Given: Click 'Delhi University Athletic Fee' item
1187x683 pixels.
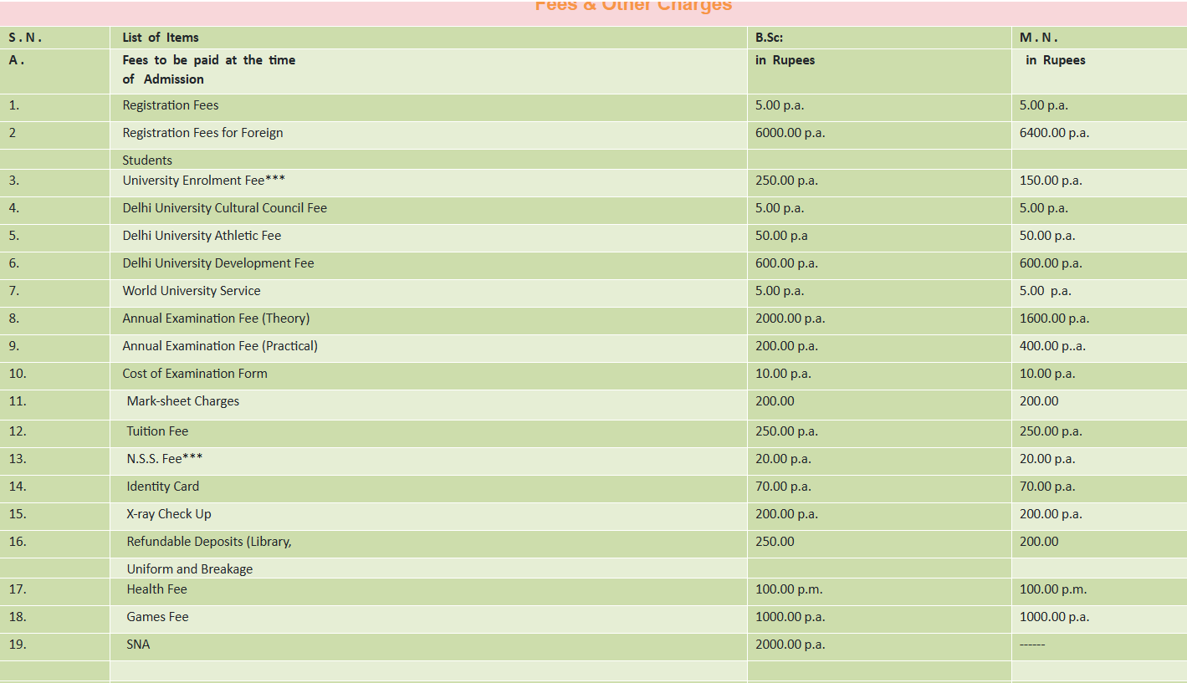Looking at the screenshot, I should coord(202,236).
